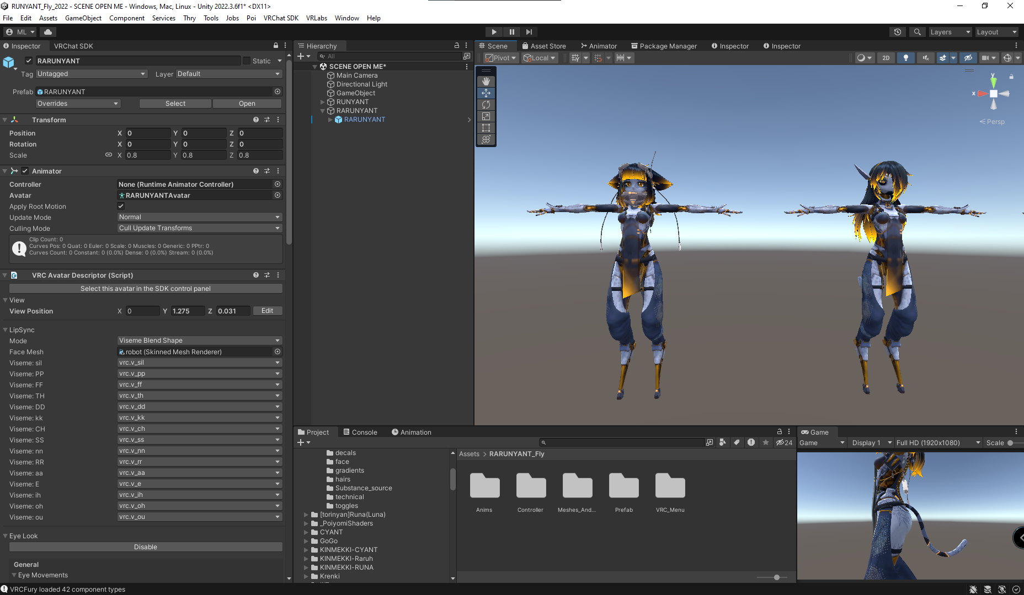Open the Full HD resolution dropdown
The width and height of the screenshot is (1024, 595).
[938, 442]
